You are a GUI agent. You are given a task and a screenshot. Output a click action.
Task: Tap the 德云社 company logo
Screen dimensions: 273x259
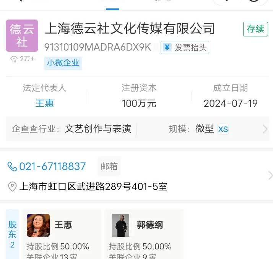tap(22, 36)
